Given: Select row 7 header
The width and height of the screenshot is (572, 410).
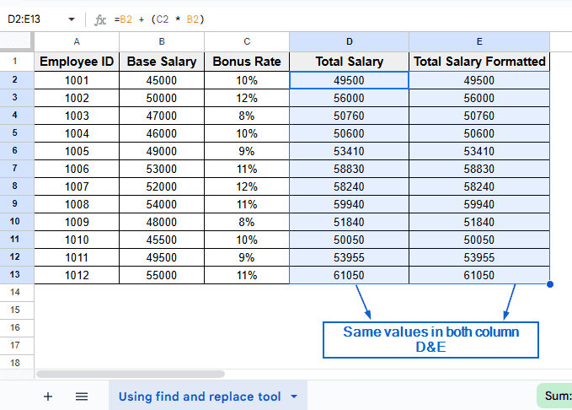Looking at the screenshot, I should [15, 169].
